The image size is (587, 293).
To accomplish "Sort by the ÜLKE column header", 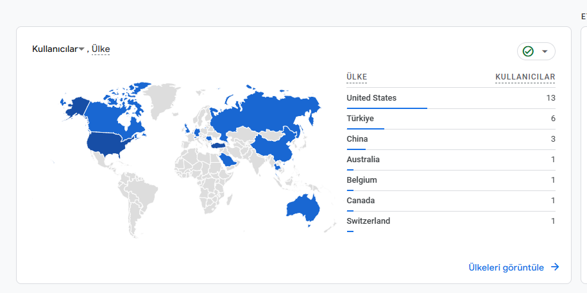I will click(357, 77).
